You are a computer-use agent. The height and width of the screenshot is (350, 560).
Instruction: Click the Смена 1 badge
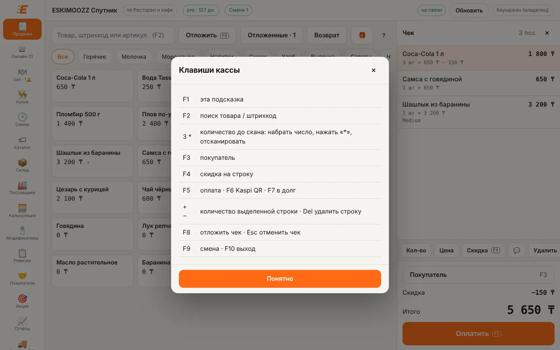tap(239, 10)
